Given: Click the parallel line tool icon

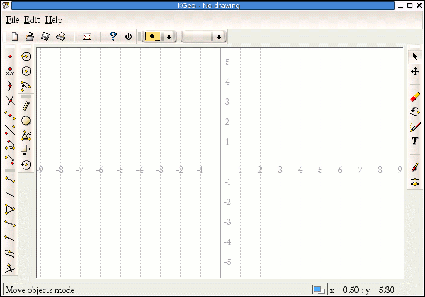Looking at the screenshot, I should tap(10, 253).
